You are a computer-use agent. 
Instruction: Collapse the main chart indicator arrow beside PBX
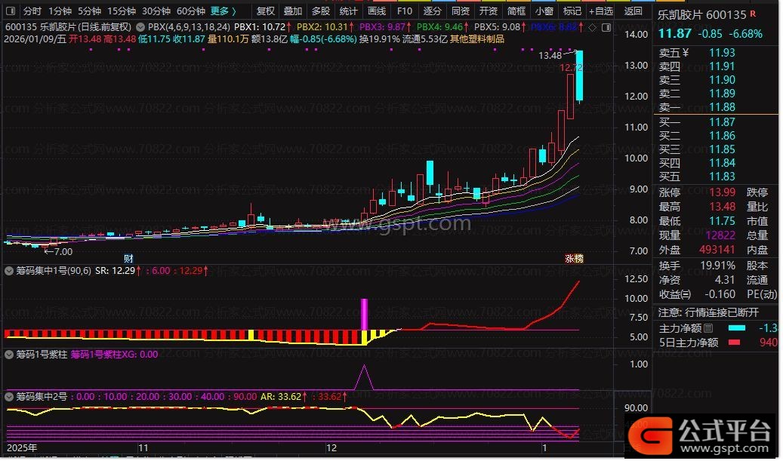pyautogui.click(x=140, y=26)
